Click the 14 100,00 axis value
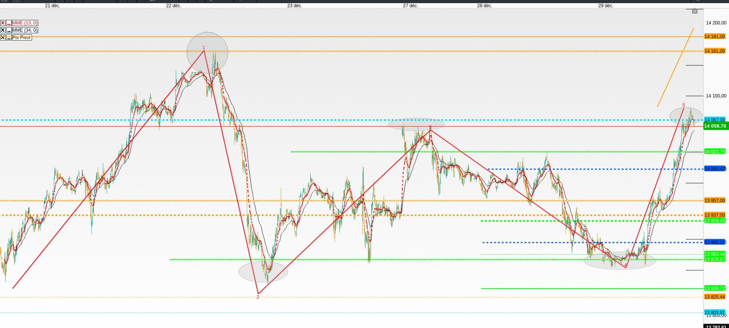 [x=716, y=96]
